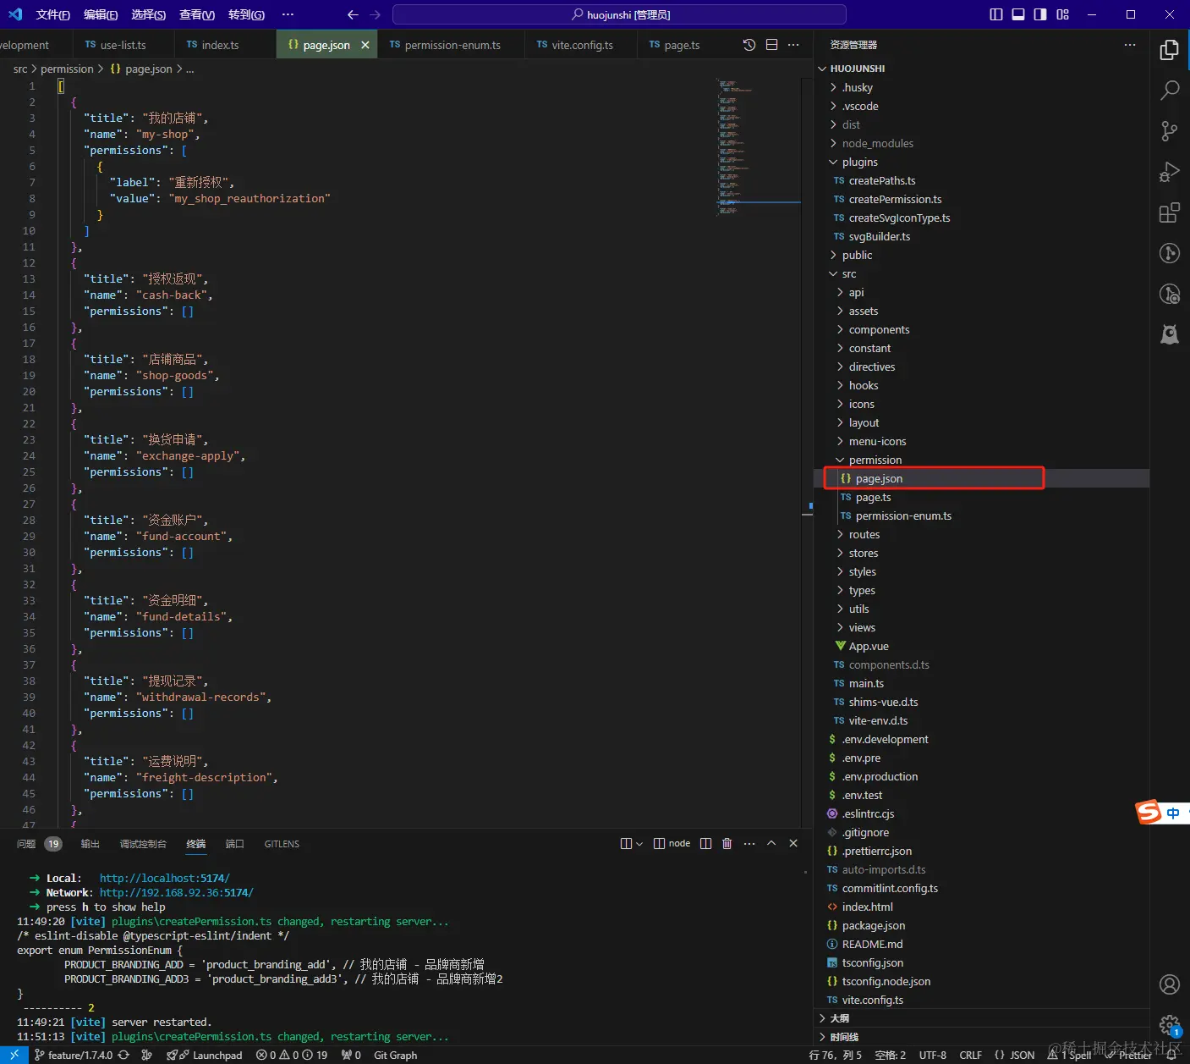The height and width of the screenshot is (1064, 1190).
Task: Open terminal panel more actions ellipsis
Action: (x=749, y=843)
